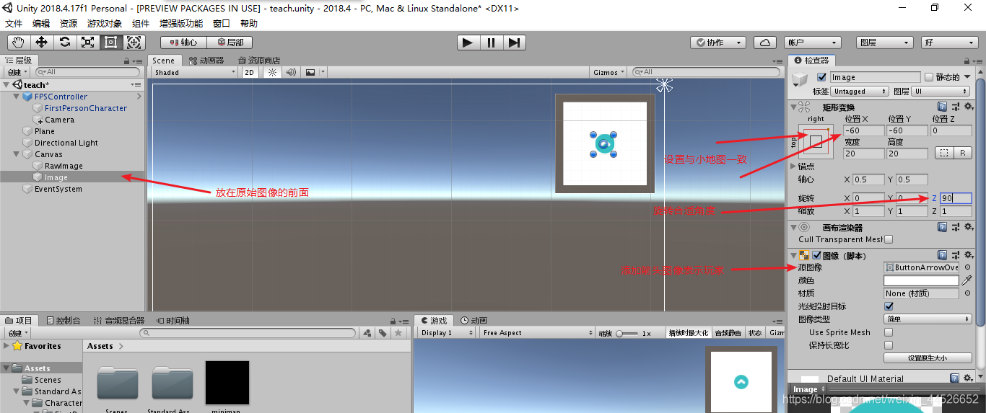Toggle Hierarchy panel lock icon

126,61
